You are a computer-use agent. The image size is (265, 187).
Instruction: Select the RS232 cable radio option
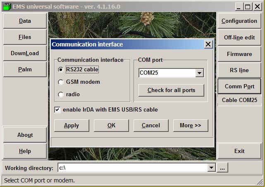point(61,70)
